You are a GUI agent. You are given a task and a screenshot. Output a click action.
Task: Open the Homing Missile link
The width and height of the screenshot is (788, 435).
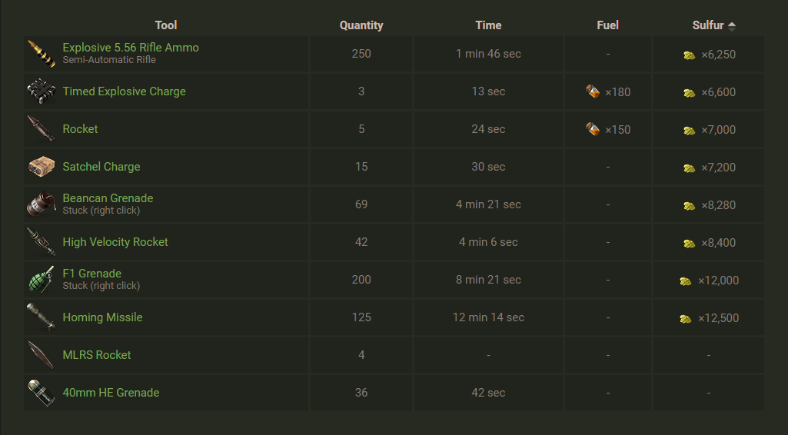pyautogui.click(x=102, y=317)
